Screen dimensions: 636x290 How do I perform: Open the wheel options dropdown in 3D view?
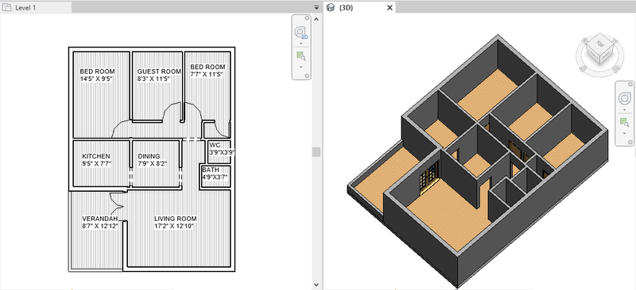point(625,109)
